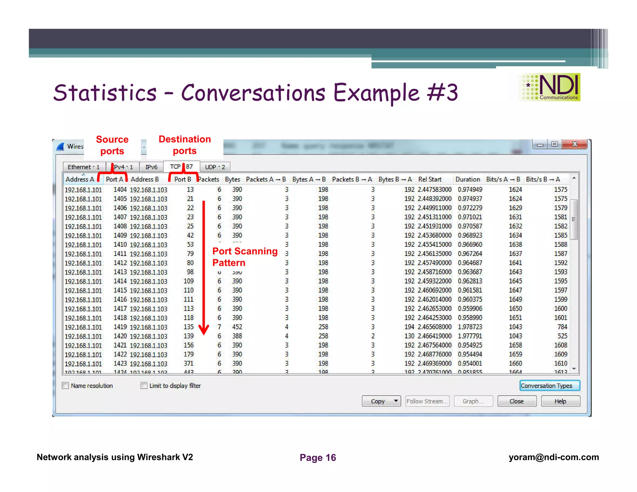This screenshot has width=637, height=492.
Task: Open Help for conversations dialog
Action: [560, 401]
